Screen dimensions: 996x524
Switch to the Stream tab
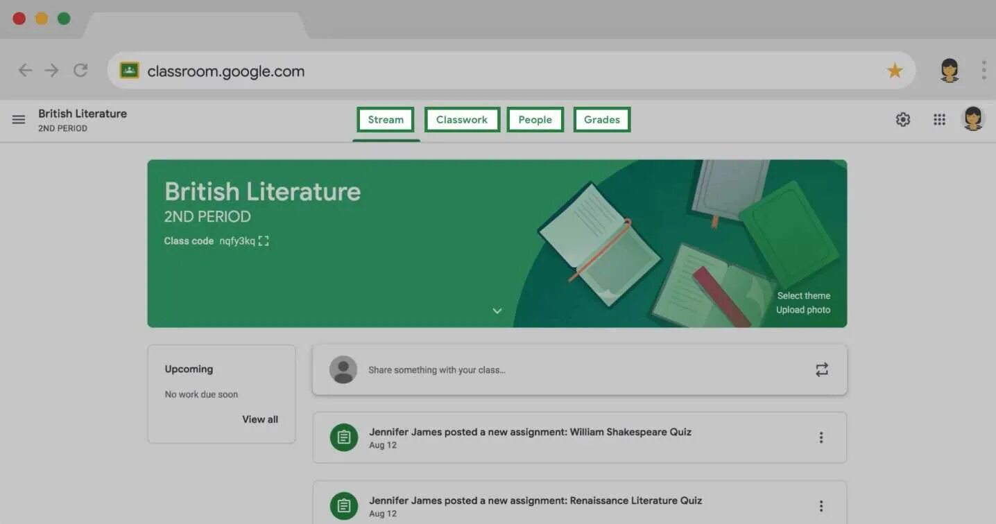386,119
